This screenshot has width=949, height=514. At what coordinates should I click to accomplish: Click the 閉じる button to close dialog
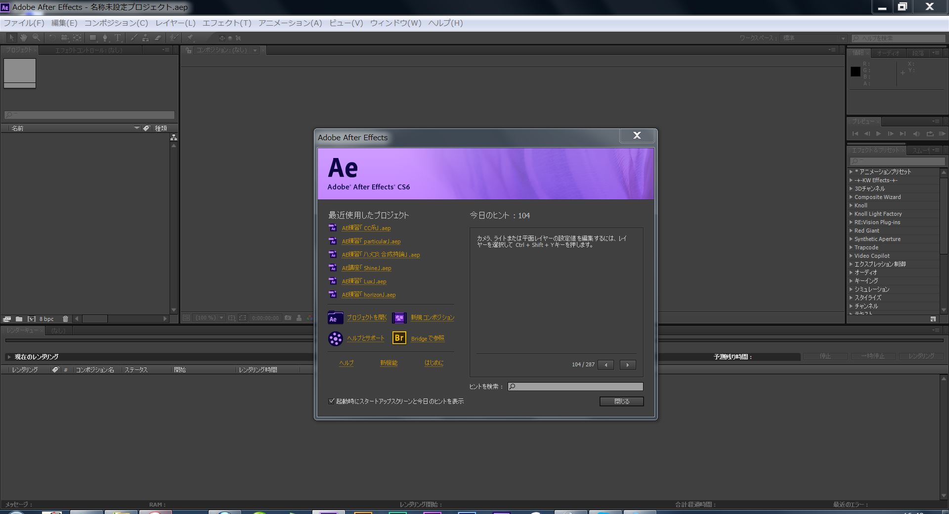click(622, 401)
